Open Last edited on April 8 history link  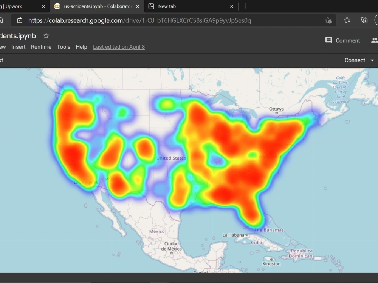tap(119, 47)
